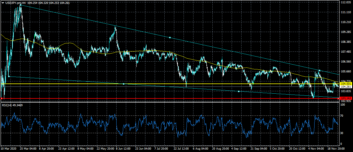Select upper trendline anchor at March peak
The height and width of the screenshot is (152, 353).
(x=20, y=5)
